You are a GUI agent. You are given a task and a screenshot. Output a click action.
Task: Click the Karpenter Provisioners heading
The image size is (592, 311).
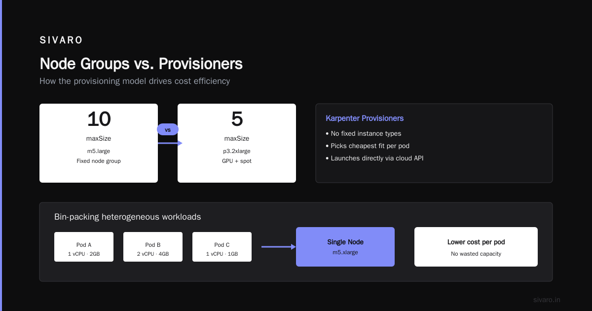[x=365, y=118]
